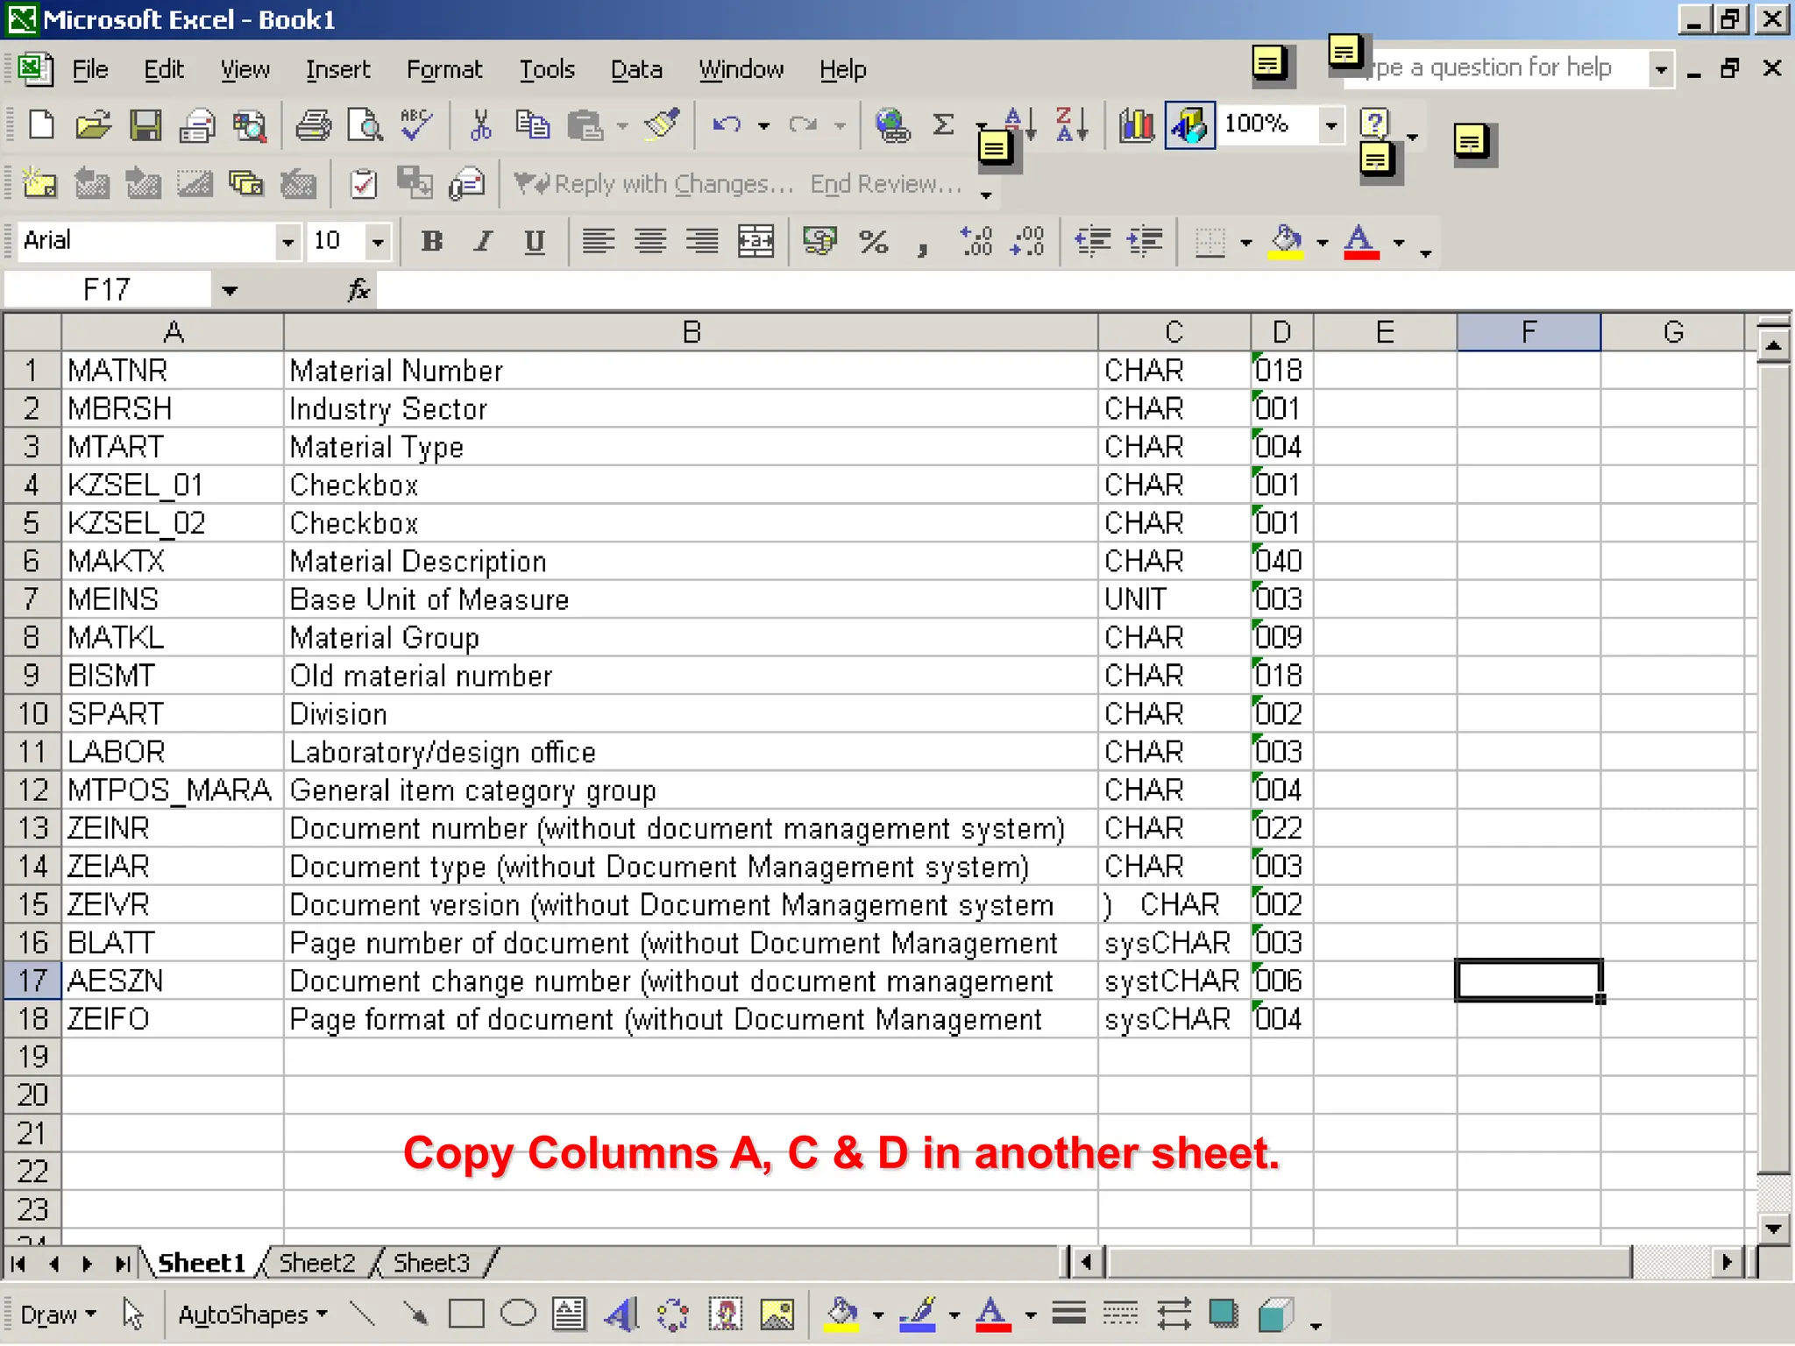Open the File menu
Screen dimensions: 1795x1346
(89, 69)
